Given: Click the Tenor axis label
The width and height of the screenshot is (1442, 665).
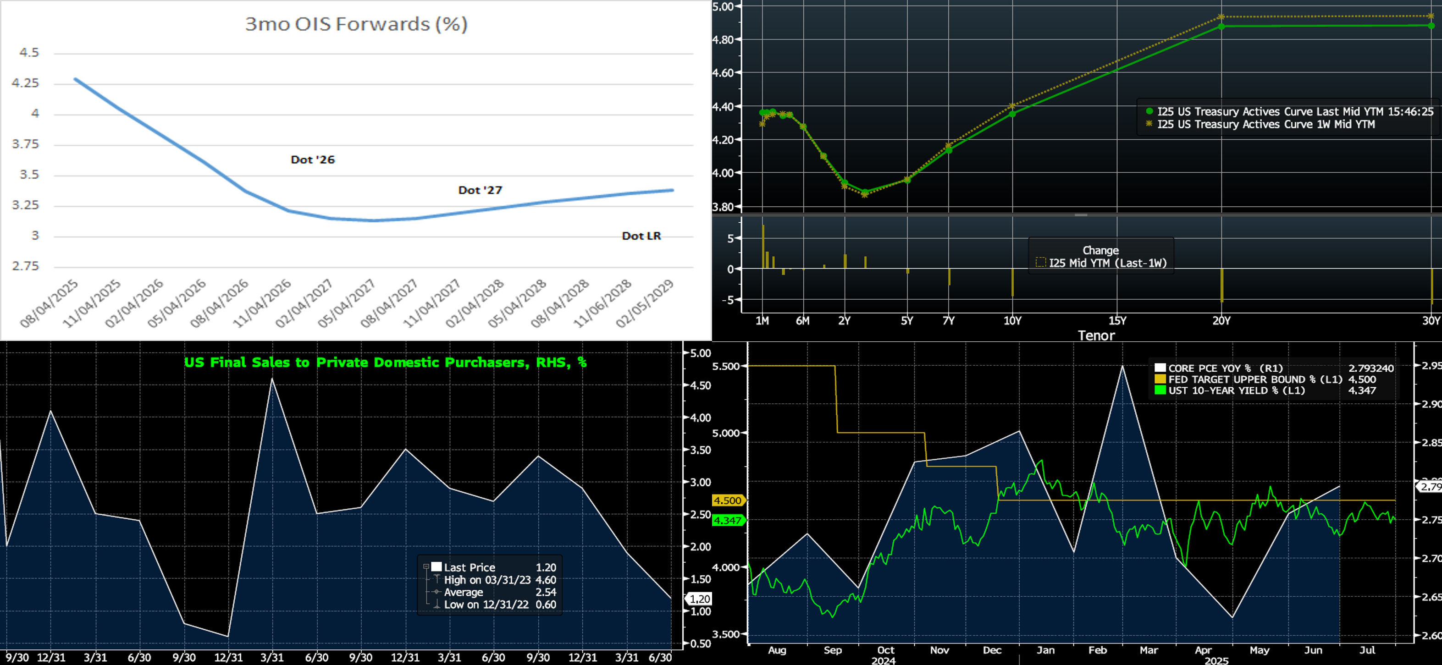Looking at the screenshot, I should [1097, 336].
